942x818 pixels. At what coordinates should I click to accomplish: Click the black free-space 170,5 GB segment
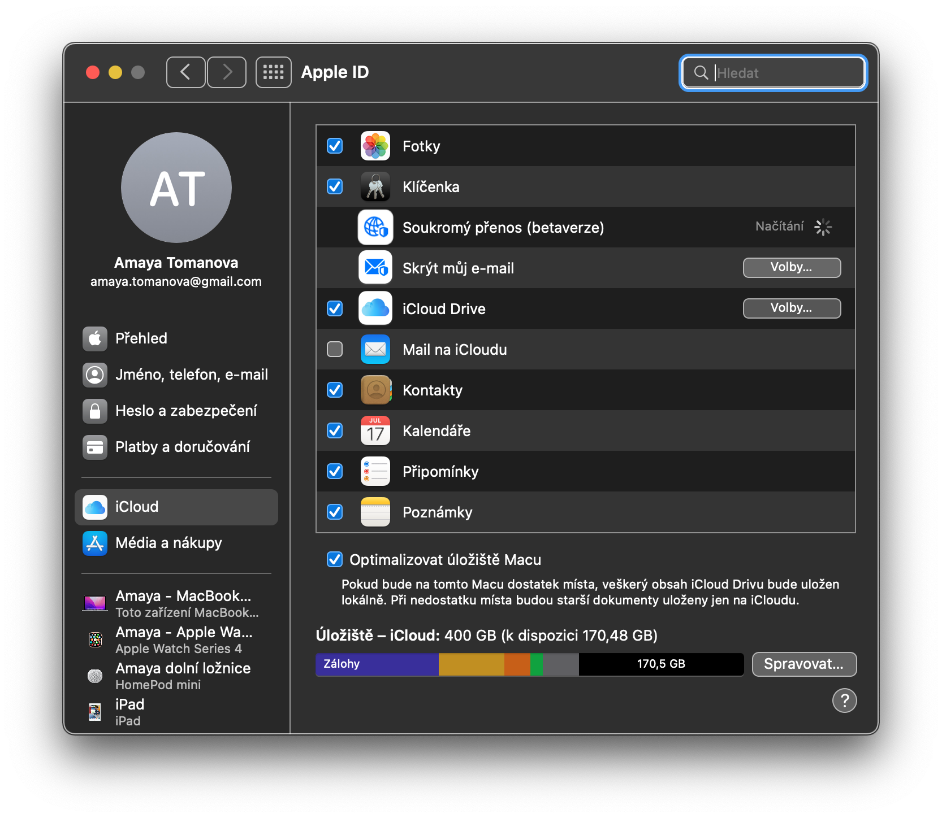point(661,664)
